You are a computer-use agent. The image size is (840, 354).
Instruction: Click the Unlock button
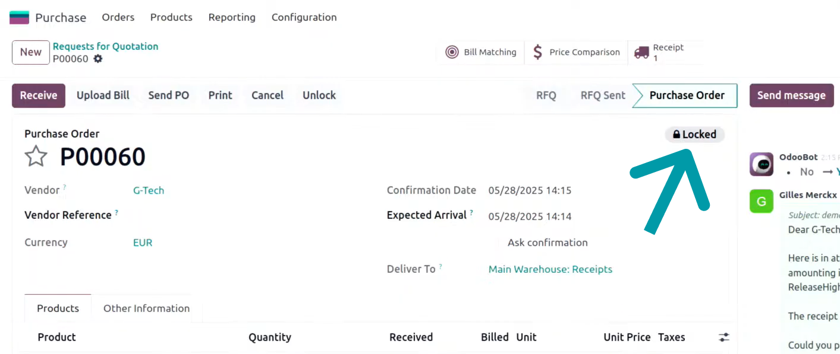[x=319, y=95]
